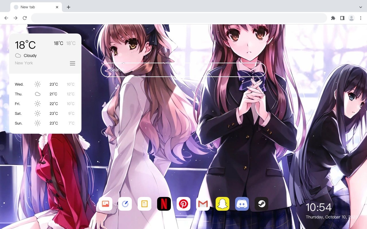
Task: Open the photo gallery shortcut icon
Action: [106, 204]
